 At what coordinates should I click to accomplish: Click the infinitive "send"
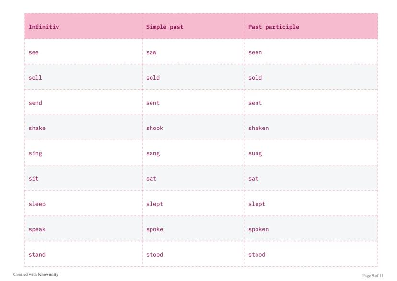point(35,103)
